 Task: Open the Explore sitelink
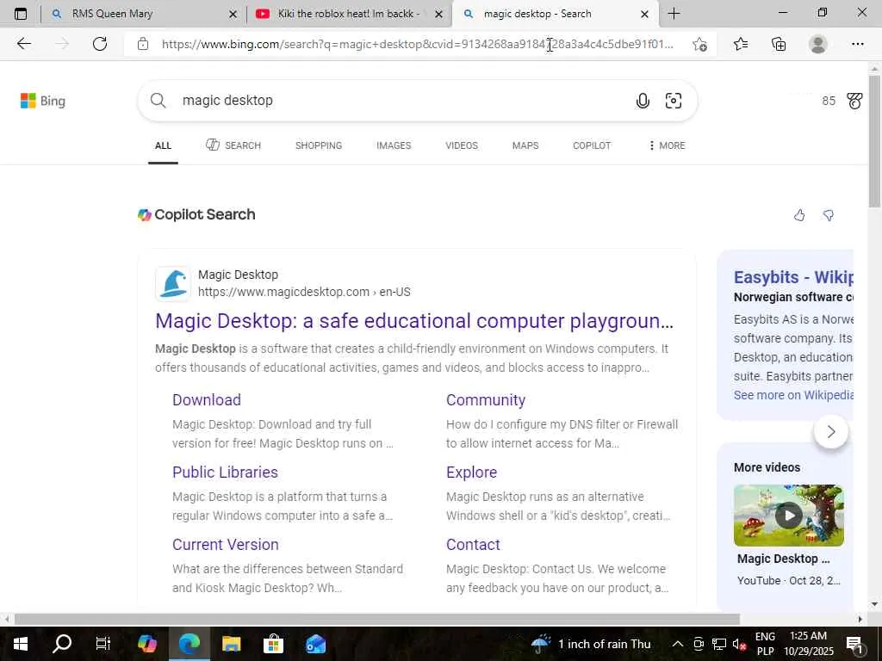pos(471,473)
